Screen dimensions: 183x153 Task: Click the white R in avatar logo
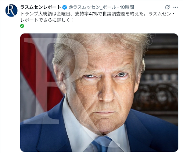click(11, 11)
